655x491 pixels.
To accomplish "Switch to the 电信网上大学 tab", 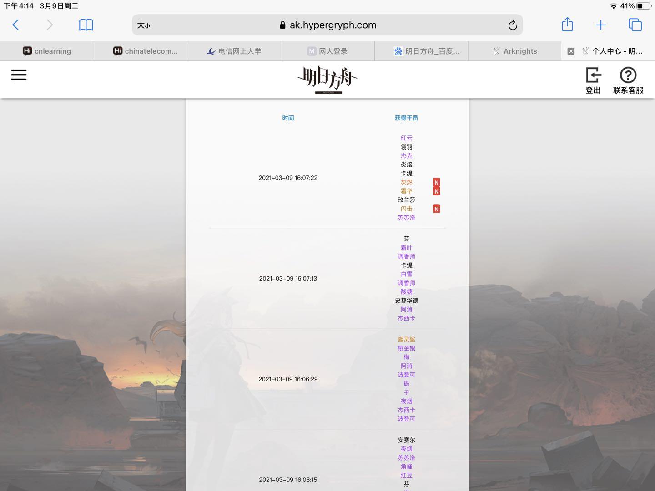I will tap(234, 51).
